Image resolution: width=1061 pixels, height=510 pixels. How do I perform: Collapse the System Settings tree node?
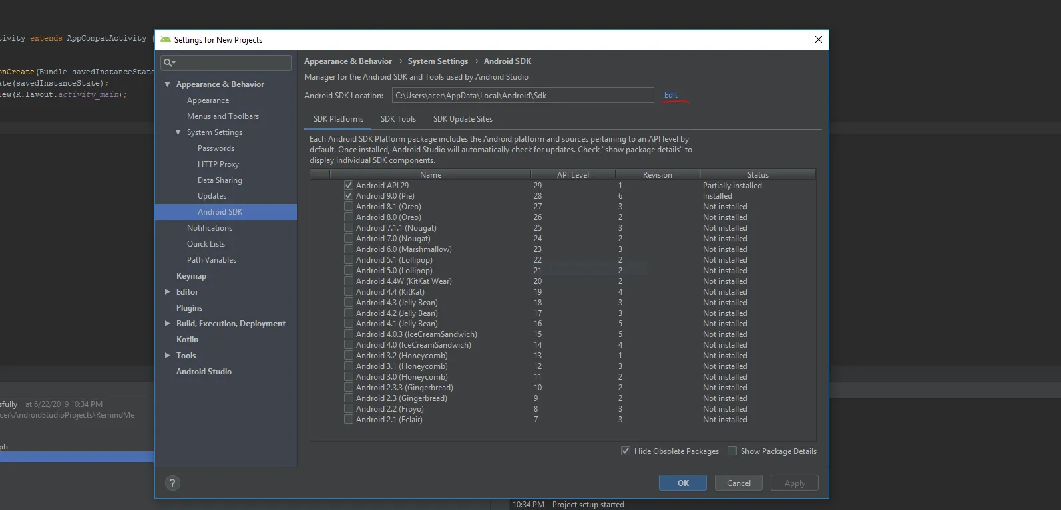[x=178, y=132]
